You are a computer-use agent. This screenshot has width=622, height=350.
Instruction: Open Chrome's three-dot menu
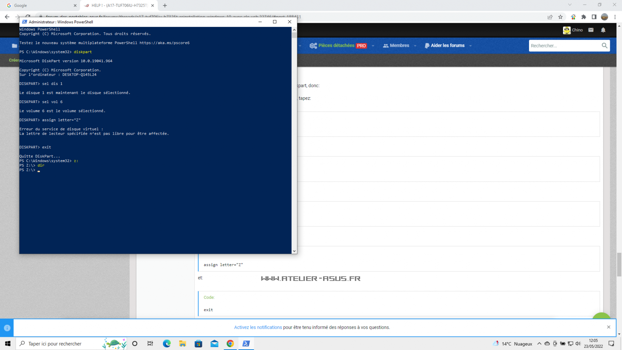pos(615,17)
